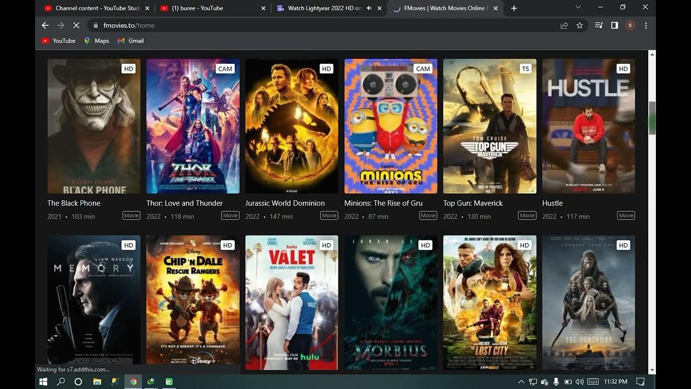Image resolution: width=691 pixels, height=389 pixels.
Task: Open the microphone tray icon
Action: (556, 381)
